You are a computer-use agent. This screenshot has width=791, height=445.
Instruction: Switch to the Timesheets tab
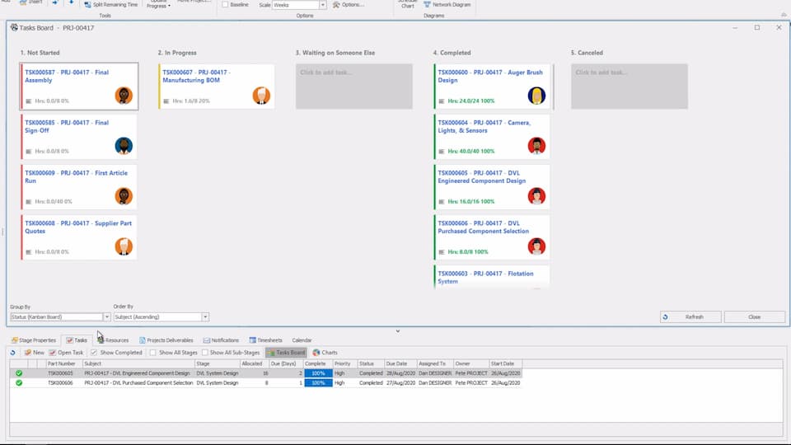tap(265, 340)
